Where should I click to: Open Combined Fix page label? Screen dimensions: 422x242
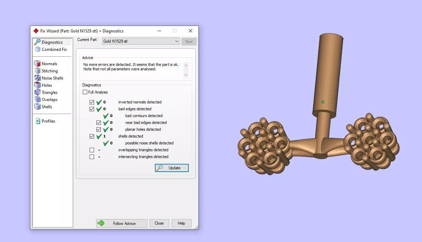point(54,49)
